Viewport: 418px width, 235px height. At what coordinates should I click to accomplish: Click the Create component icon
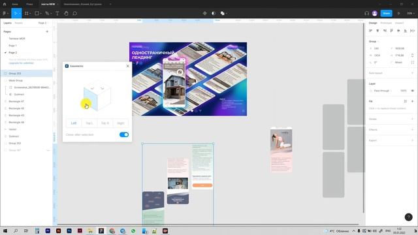coord(204,13)
